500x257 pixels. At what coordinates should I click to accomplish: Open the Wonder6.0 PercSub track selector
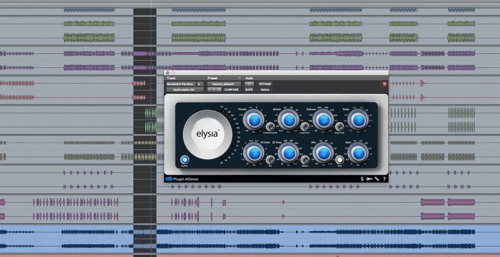pyautogui.click(x=181, y=84)
